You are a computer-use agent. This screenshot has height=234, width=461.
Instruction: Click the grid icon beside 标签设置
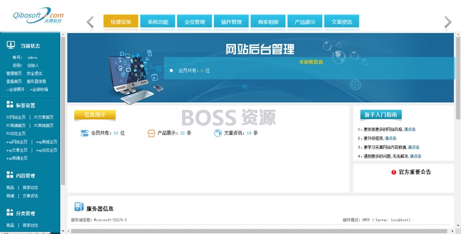pyautogui.click(x=10, y=104)
